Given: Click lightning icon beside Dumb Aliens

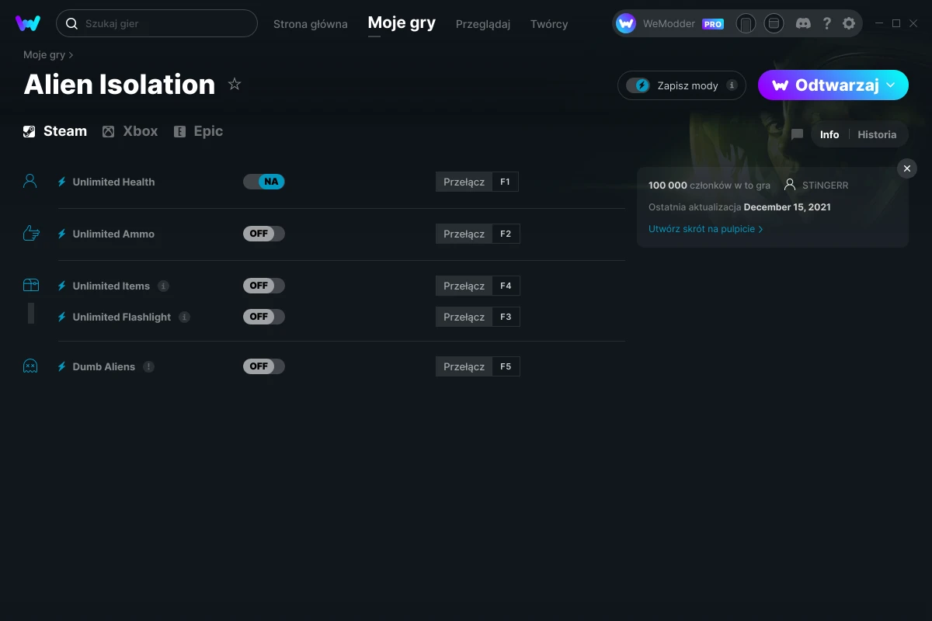Looking at the screenshot, I should [62, 366].
